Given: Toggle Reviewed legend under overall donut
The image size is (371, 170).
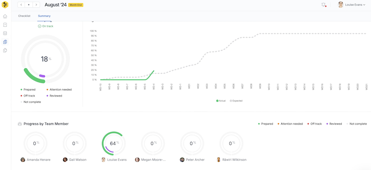Looking at the screenshot, I should click(54, 96).
